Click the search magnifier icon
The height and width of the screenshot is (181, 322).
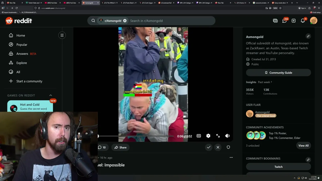(93, 21)
